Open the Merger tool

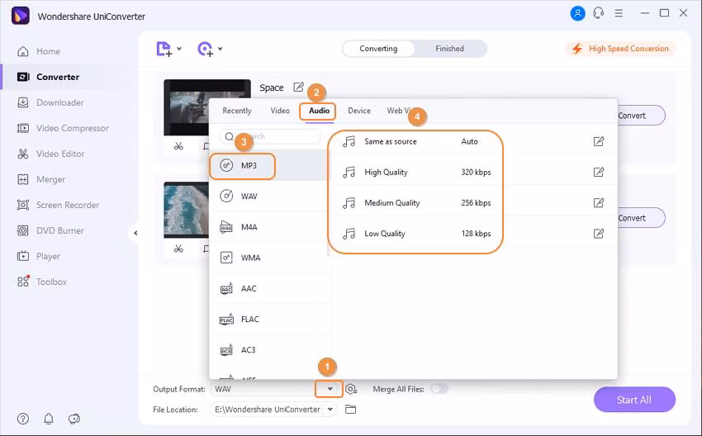pos(40,179)
